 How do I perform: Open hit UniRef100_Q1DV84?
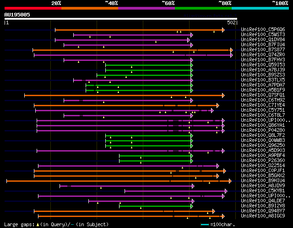click(263, 39)
